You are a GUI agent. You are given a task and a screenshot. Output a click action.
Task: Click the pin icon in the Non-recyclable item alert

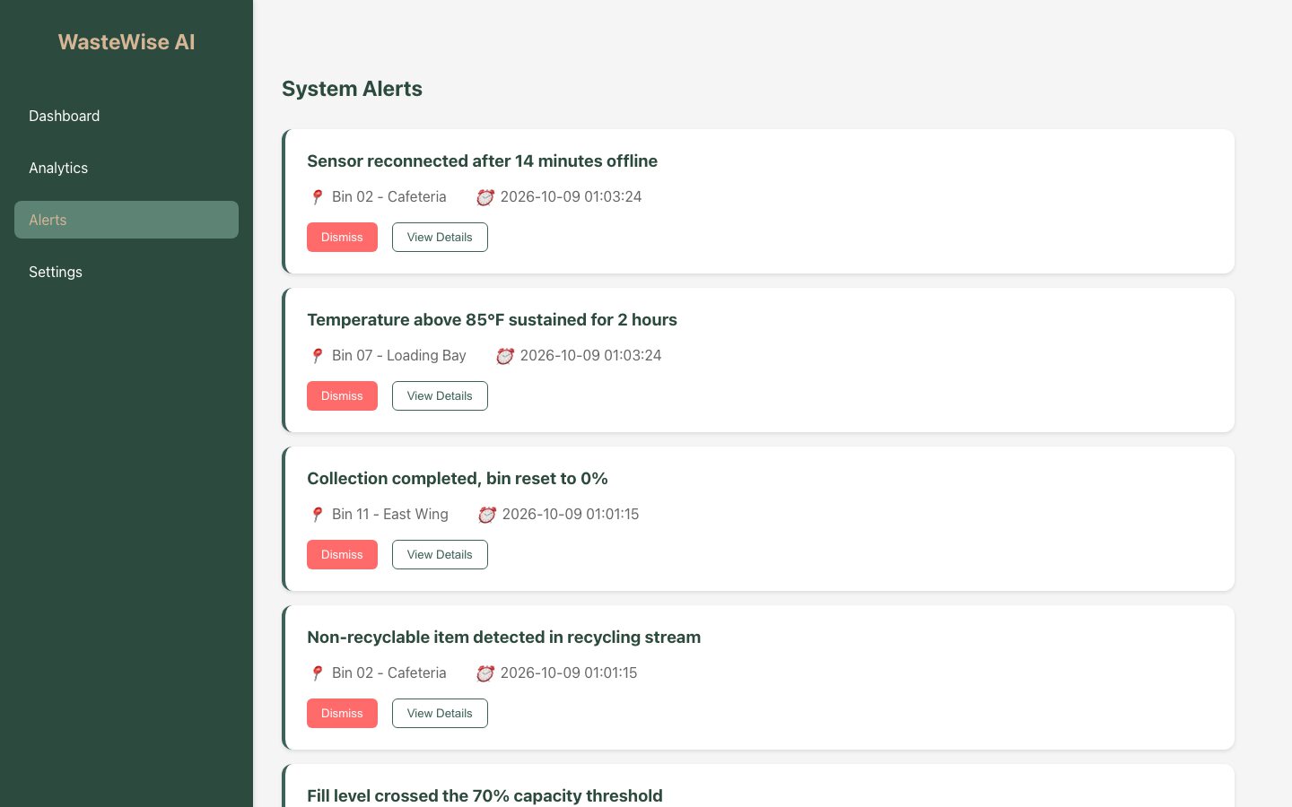pyautogui.click(x=317, y=673)
